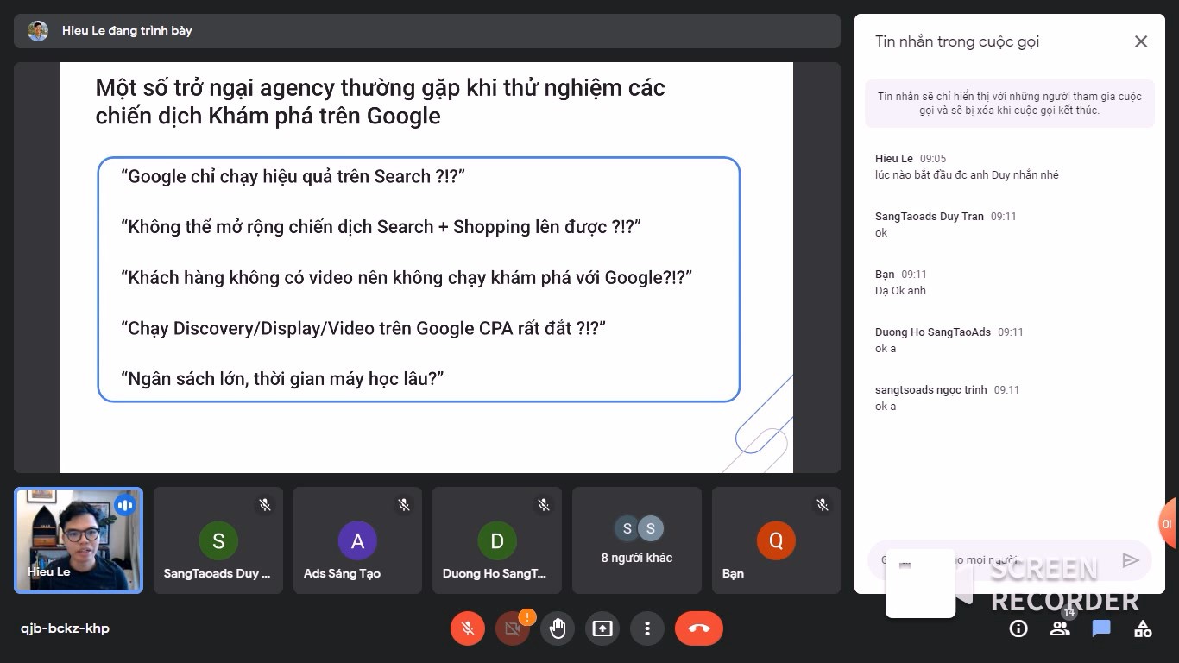Open meeting details info icon
The width and height of the screenshot is (1179, 663).
(1018, 628)
